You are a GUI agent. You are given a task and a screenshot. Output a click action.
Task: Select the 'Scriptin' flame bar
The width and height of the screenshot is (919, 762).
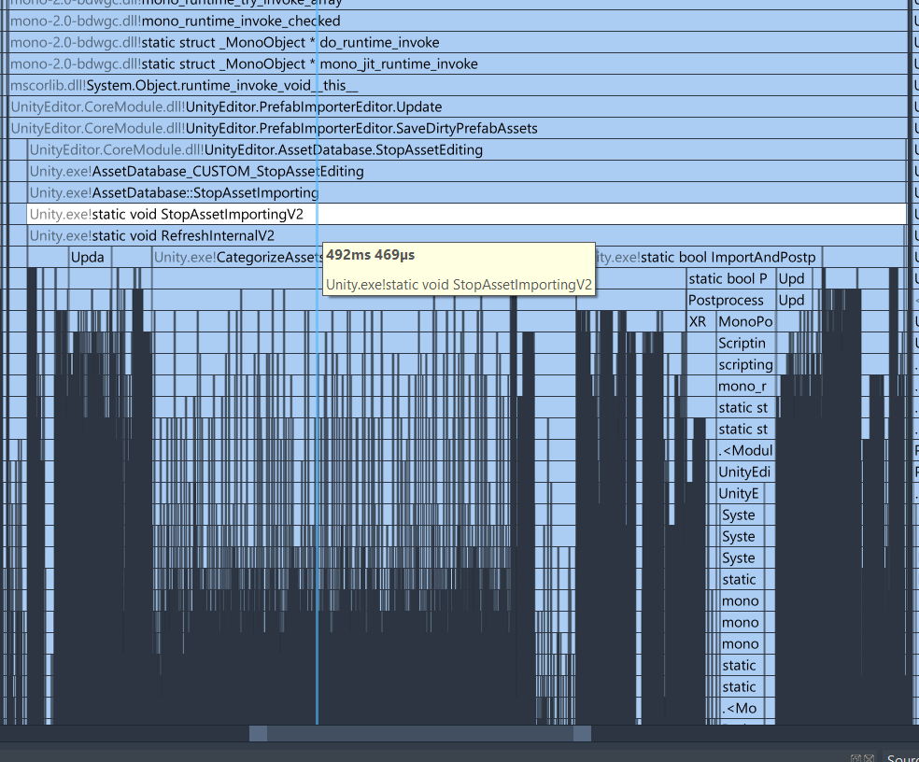click(746, 344)
